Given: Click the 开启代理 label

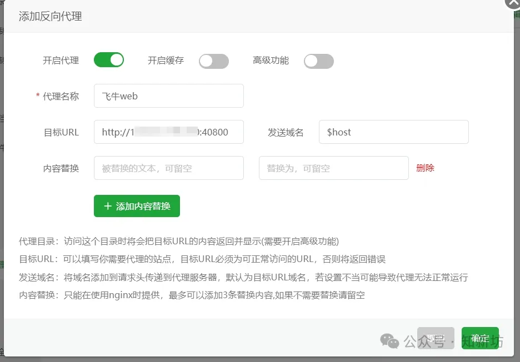Looking at the screenshot, I should coord(61,61).
